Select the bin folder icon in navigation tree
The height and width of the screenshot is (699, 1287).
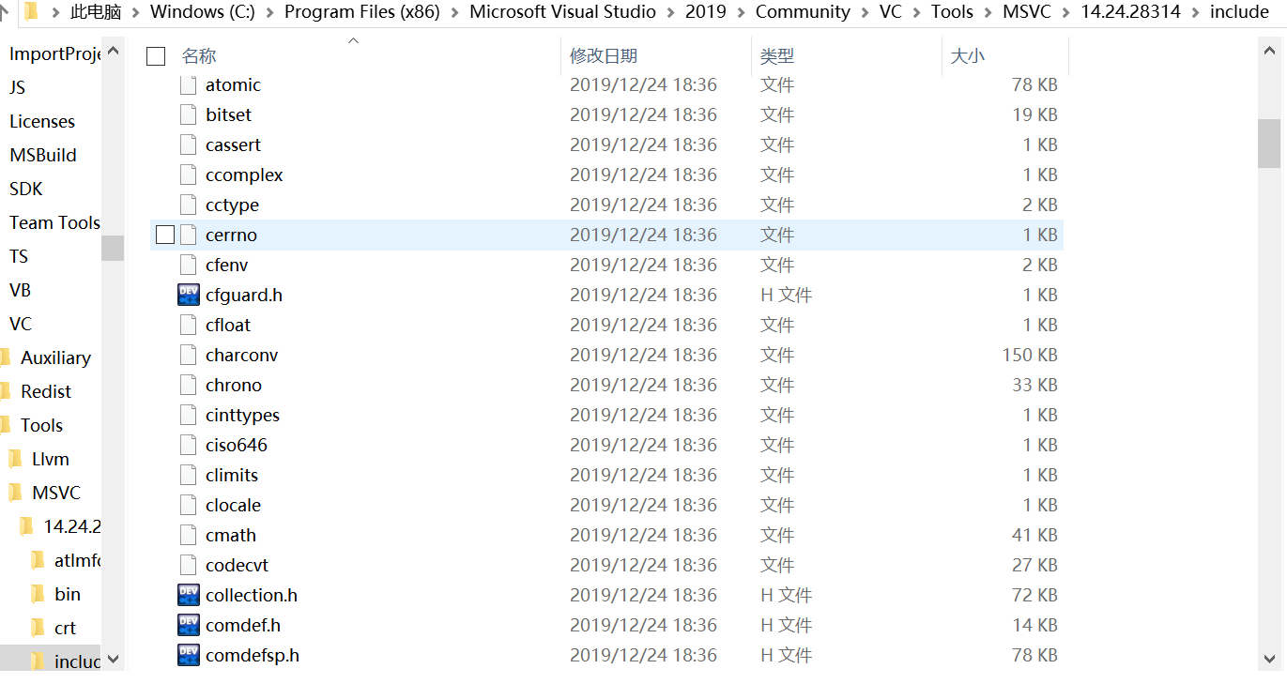(38, 594)
